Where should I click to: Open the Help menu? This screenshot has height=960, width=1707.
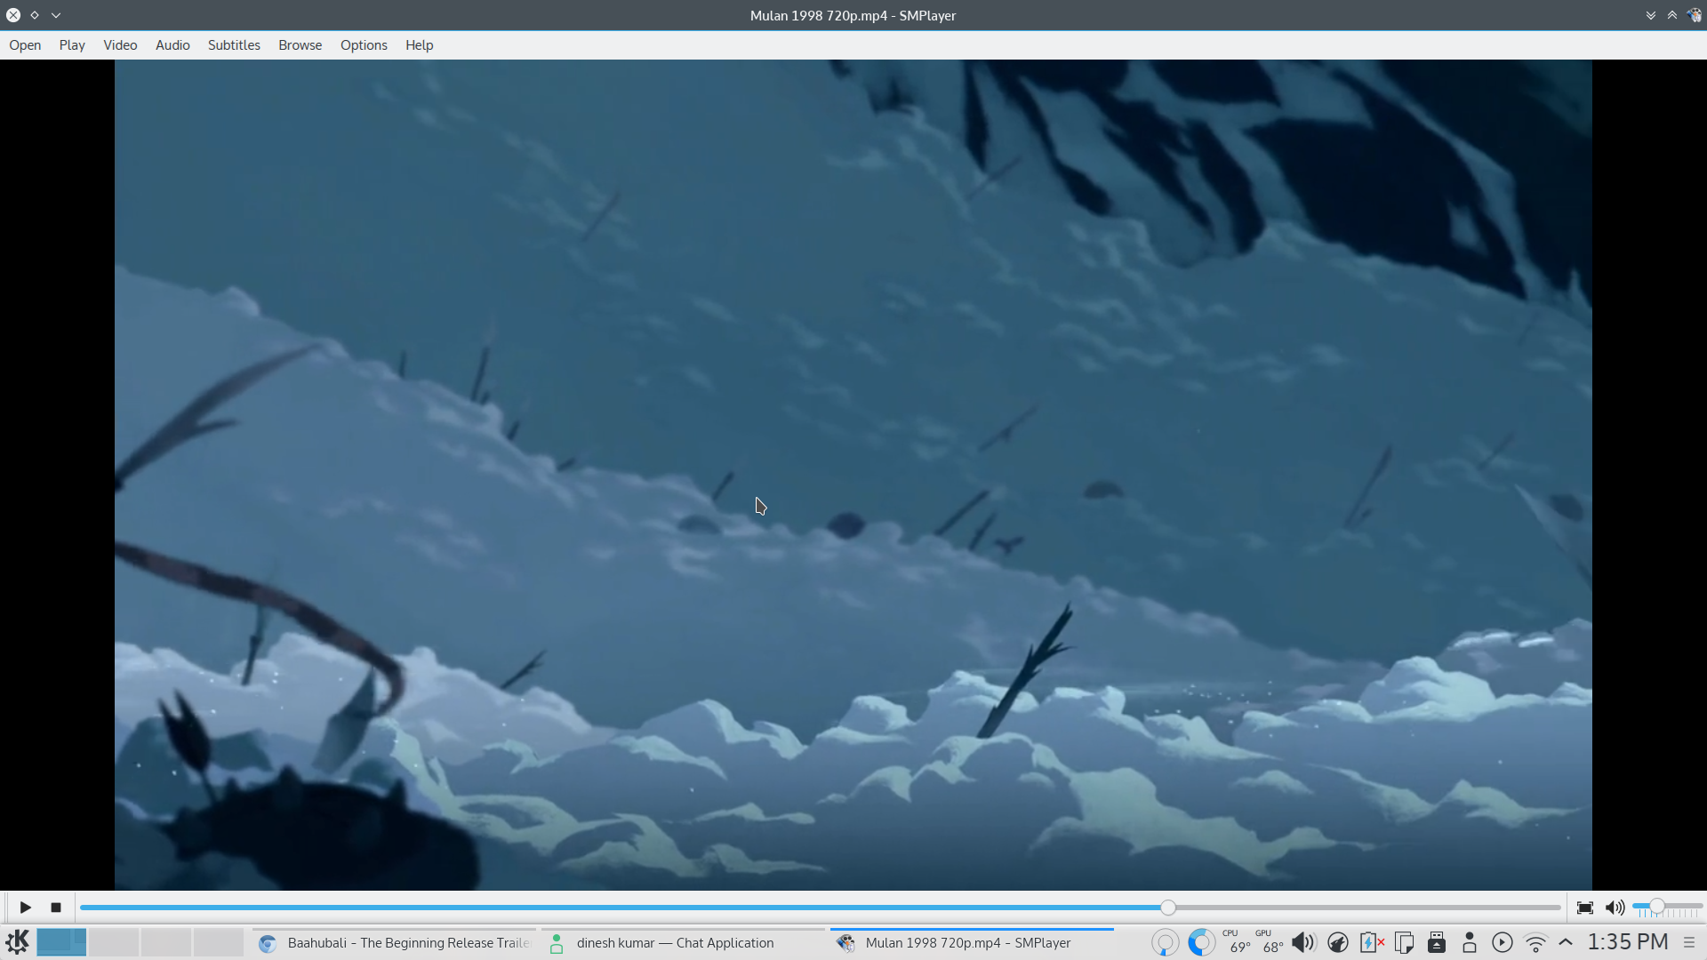(x=419, y=45)
